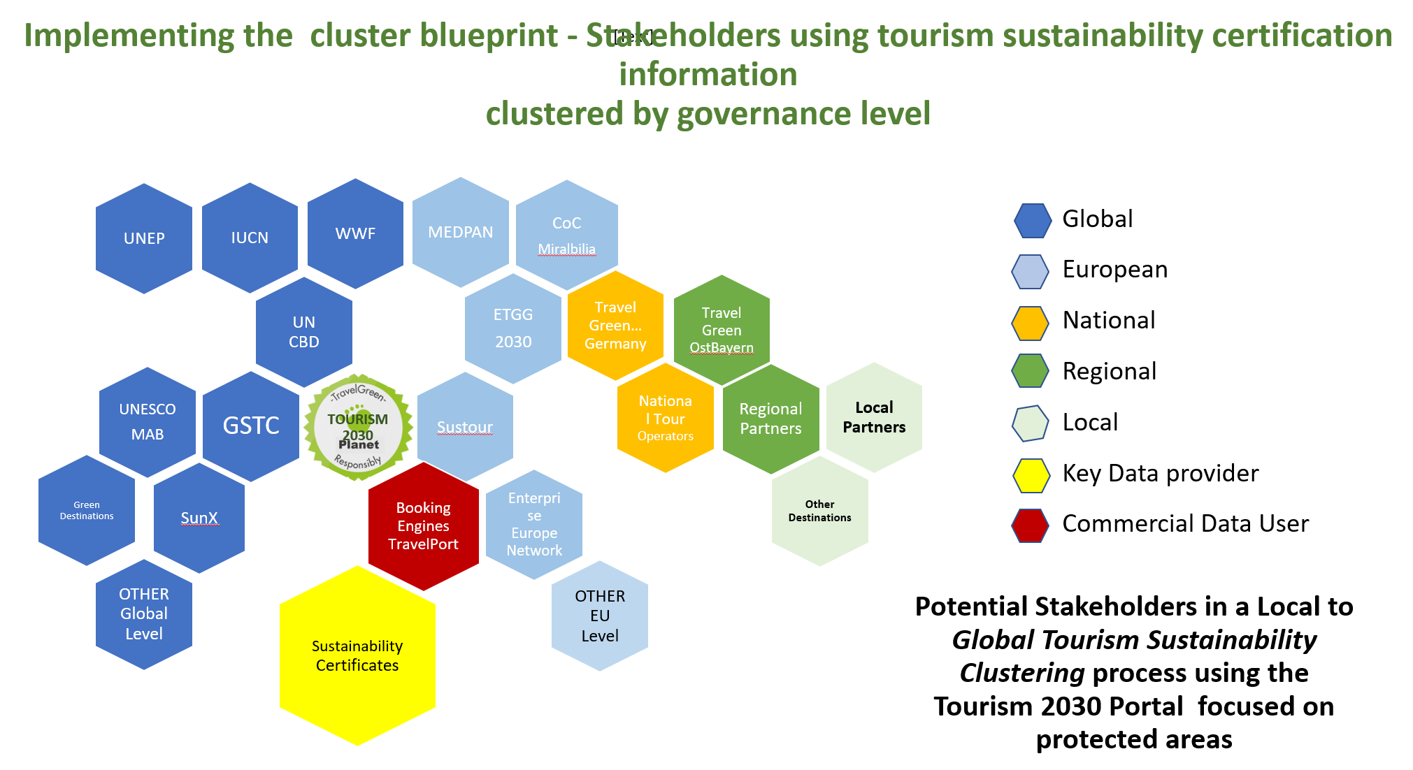Viewport: 1413px width, 770px height.
Task: Select the Sustour hexagon
Action: 465,427
